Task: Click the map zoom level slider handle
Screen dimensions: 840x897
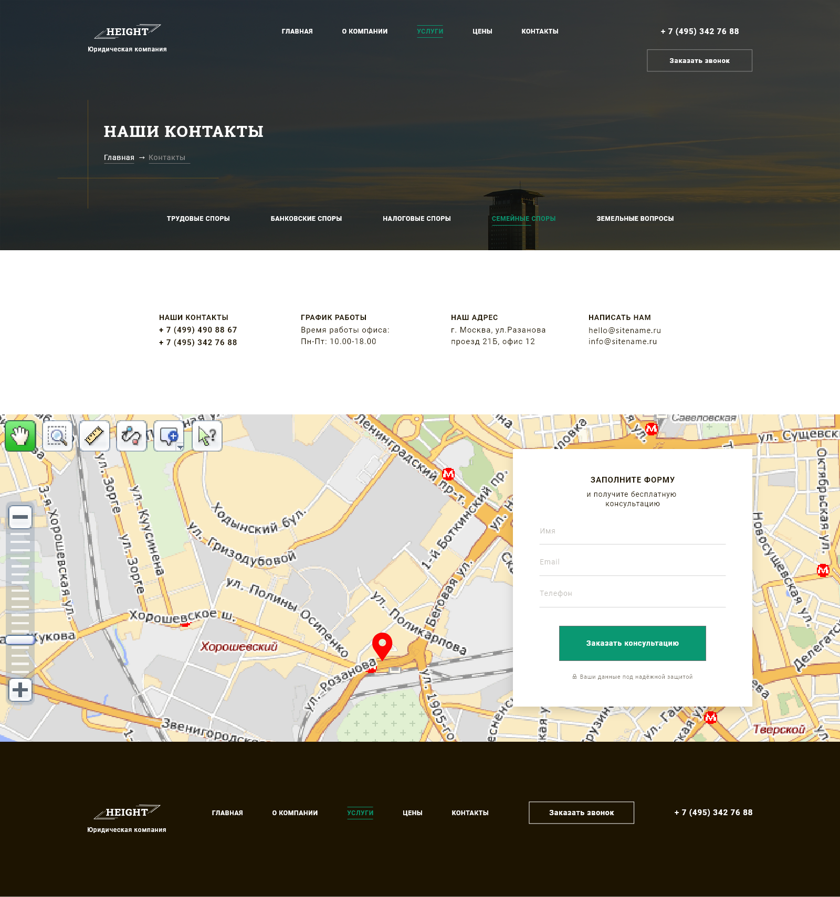Action: pyautogui.click(x=20, y=640)
